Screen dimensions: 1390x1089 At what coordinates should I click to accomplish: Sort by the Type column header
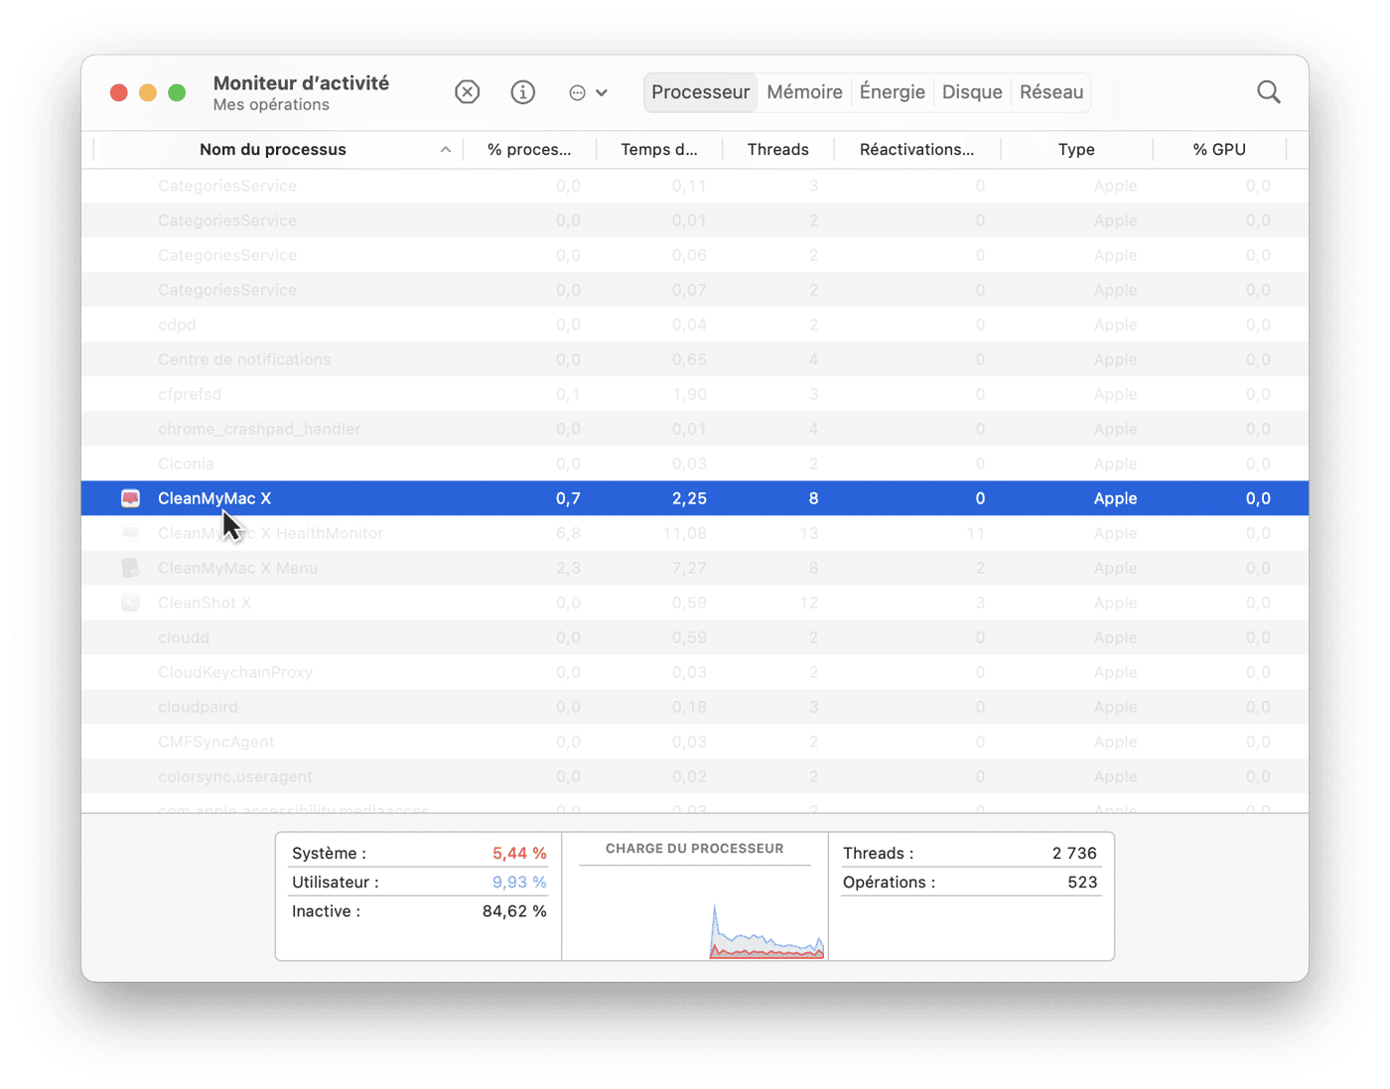tap(1076, 150)
